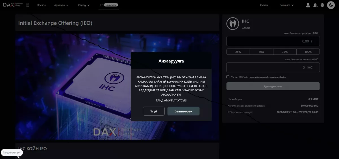Screen dimensions: 339x159
Task: Click the IHC quantity input field
Action: tap(273, 67)
